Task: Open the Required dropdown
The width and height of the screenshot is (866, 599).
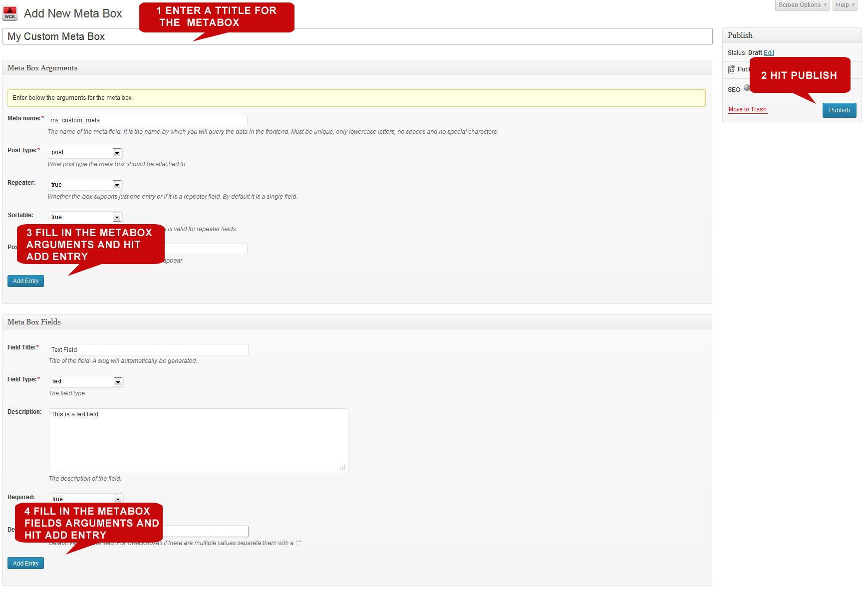Action: tap(118, 499)
